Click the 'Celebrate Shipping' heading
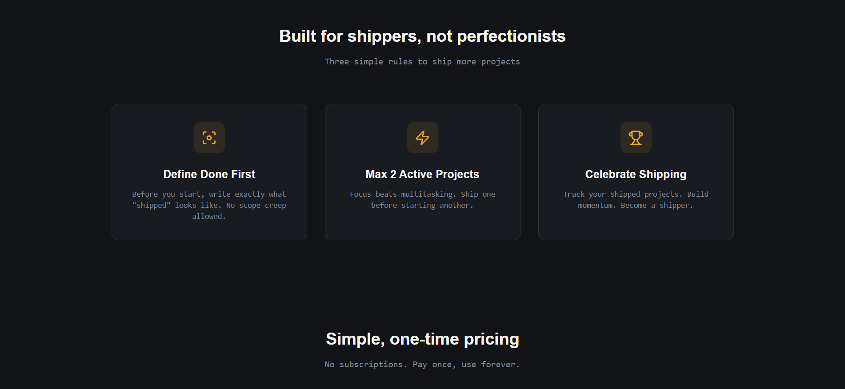The width and height of the screenshot is (845, 389). point(636,174)
